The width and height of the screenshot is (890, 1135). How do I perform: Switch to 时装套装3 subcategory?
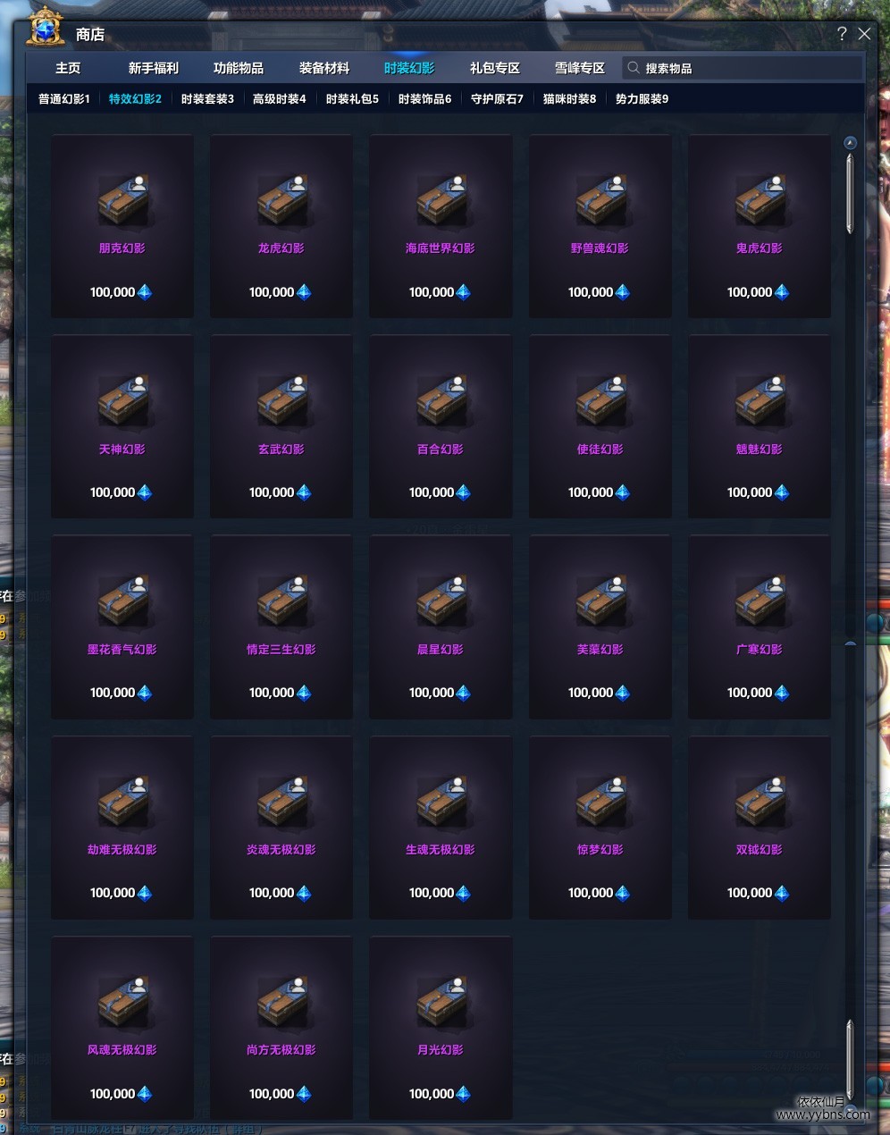coord(207,99)
